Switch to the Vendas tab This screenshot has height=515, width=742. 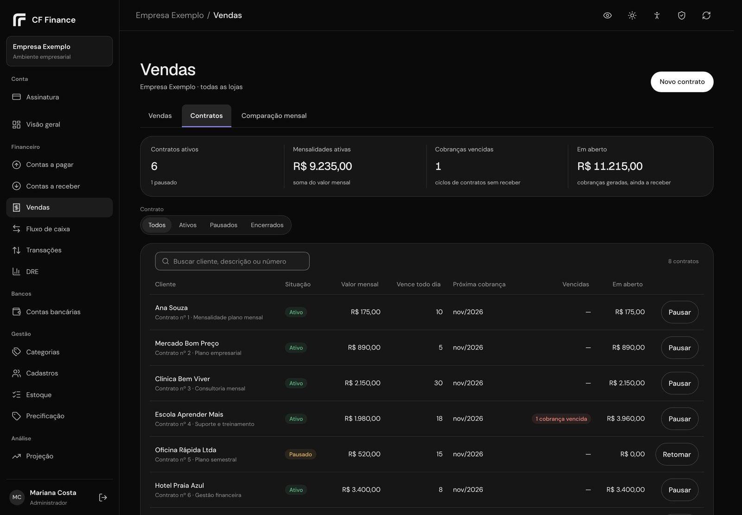point(160,115)
